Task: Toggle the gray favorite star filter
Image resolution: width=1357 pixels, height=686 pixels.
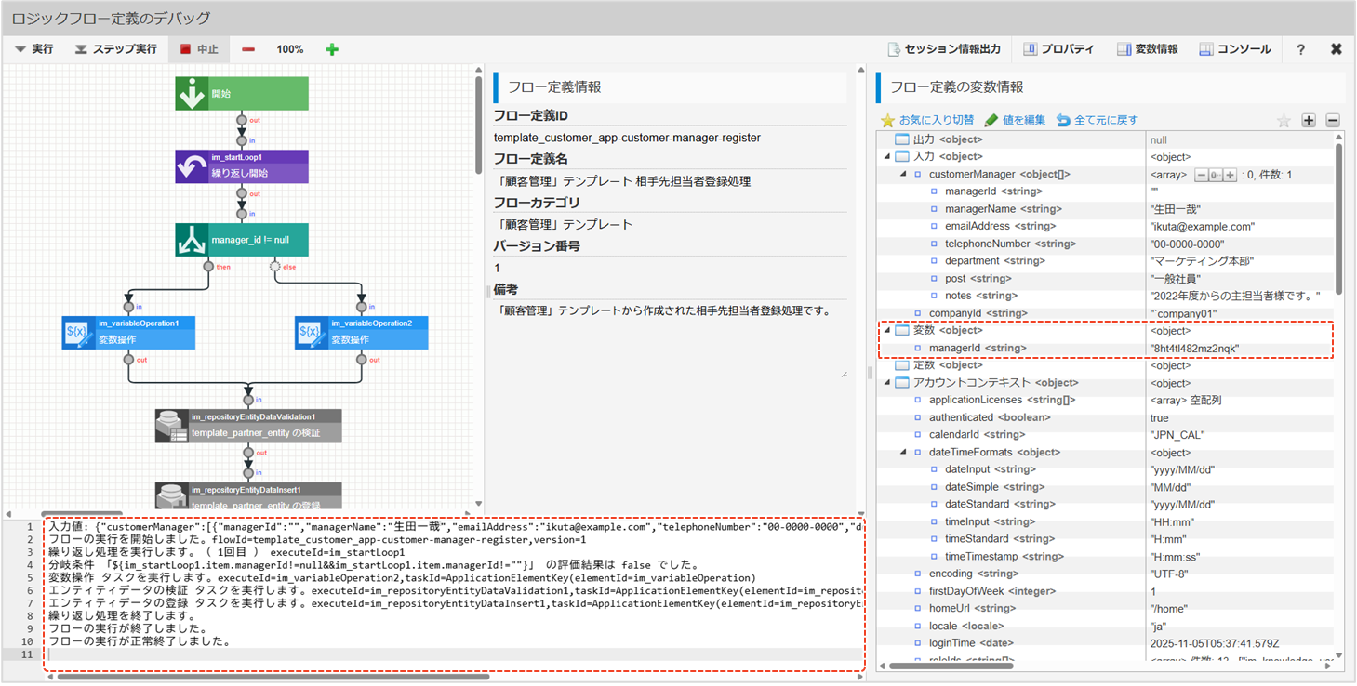Action: click(1284, 120)
